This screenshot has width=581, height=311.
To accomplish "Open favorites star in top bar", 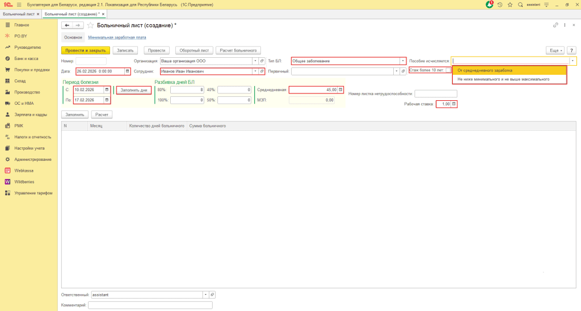I will coord(510,5).
